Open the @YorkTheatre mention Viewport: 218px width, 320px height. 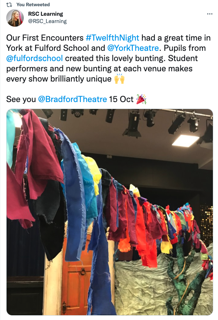133,48
